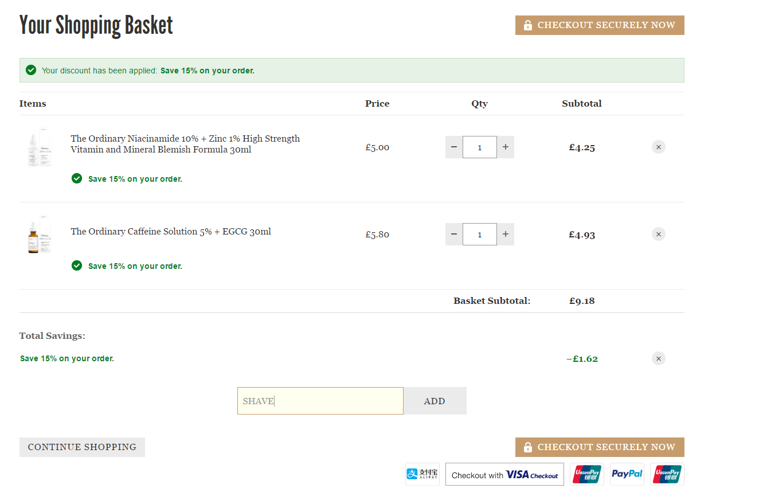The width and height of the screenshot is (763, 504).
Task: Remove Caffeine Solution from basket
Action: click(659, 235)
